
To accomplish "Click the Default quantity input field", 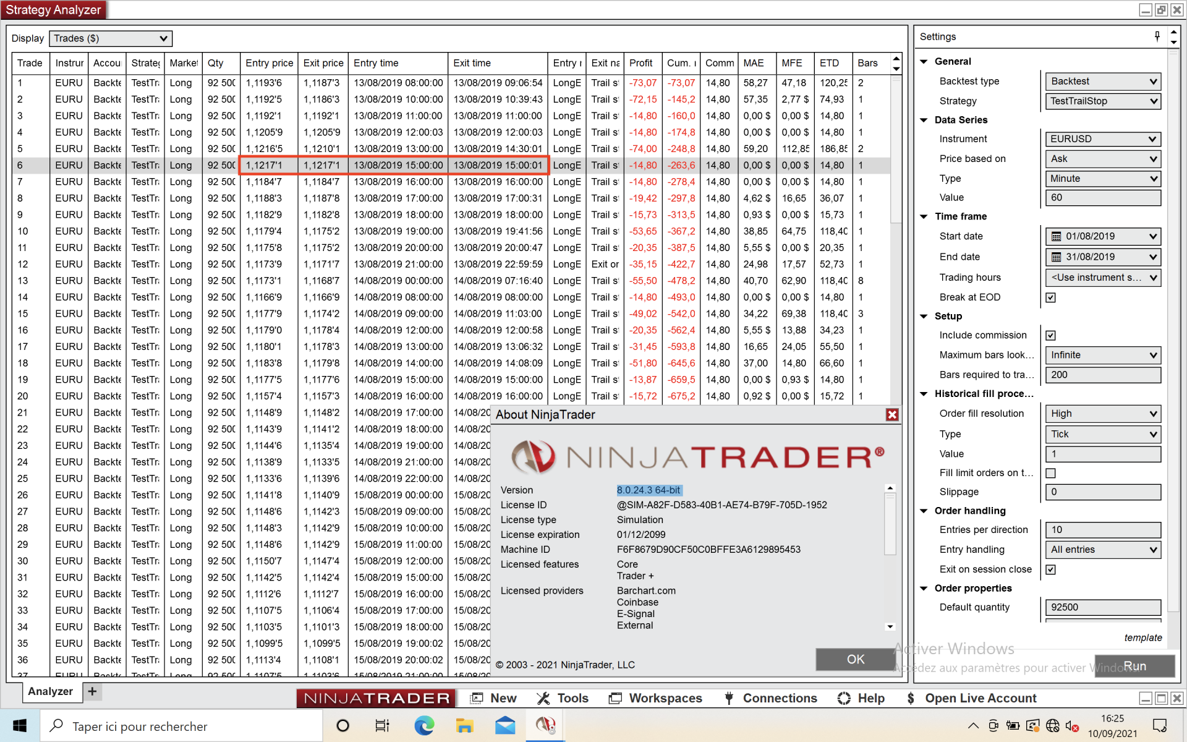I will coord(1103,607).
